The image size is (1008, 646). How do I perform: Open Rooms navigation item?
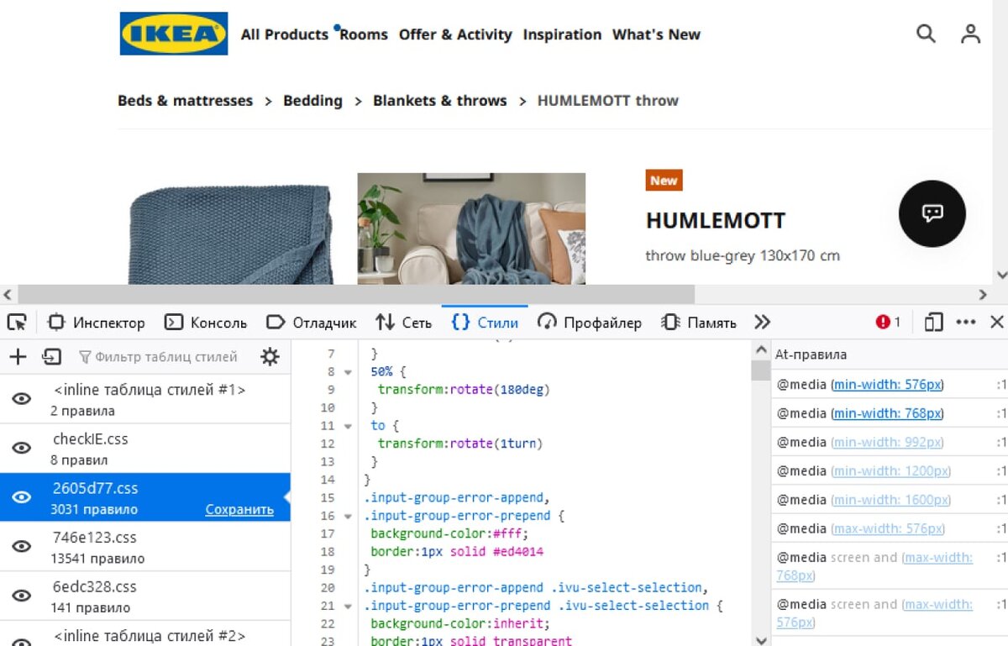(x=364, y=34)
